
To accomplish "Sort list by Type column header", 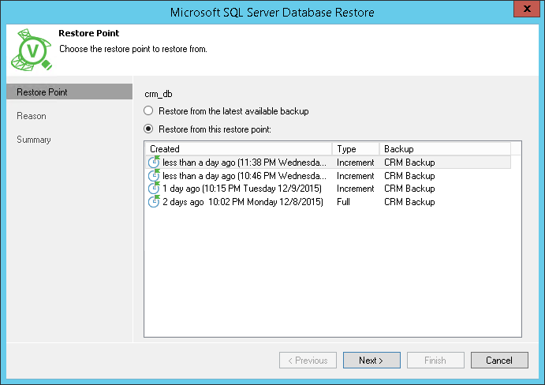I will (355, 148).
